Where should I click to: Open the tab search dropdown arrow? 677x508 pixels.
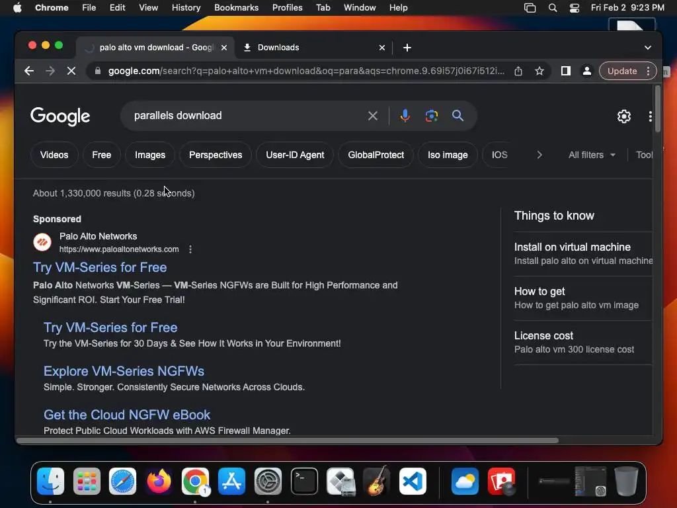click(x=648, y=48)
